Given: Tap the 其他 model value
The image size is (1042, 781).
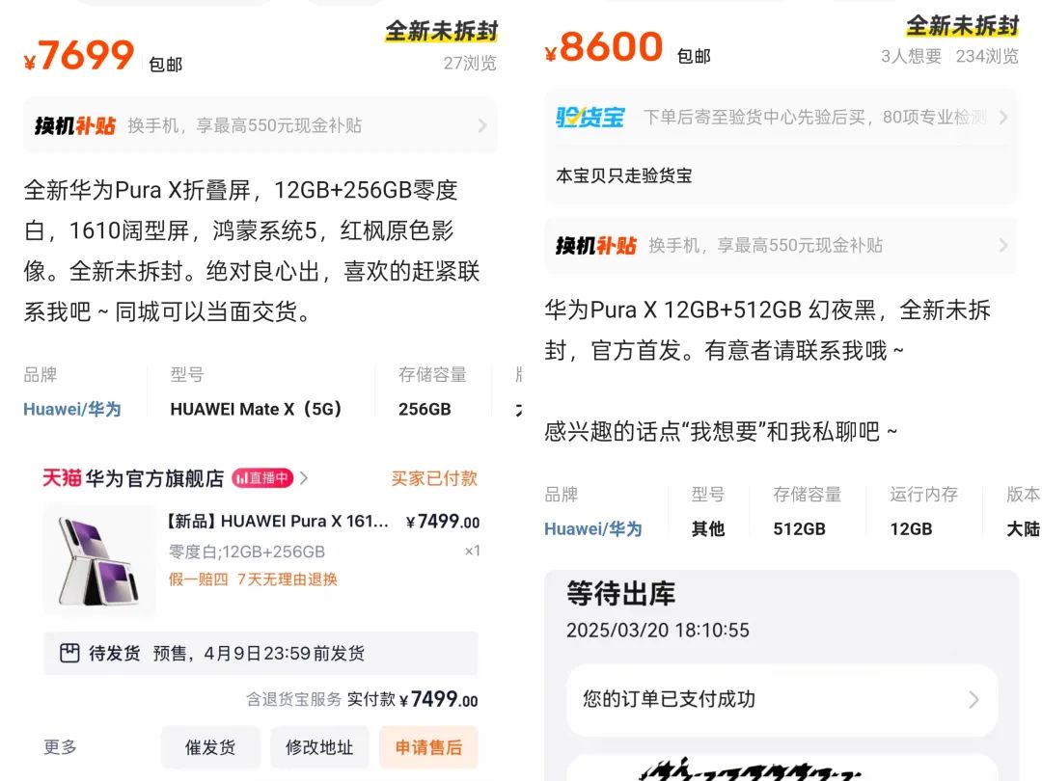Looking at the screenshot, I should (708, 528).
